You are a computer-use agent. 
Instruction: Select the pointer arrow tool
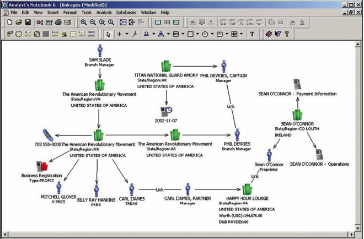[109, 34]
